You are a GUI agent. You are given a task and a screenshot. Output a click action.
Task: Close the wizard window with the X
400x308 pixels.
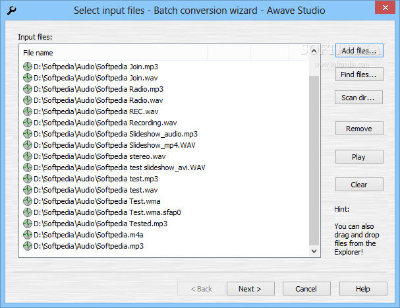[386, 8]
